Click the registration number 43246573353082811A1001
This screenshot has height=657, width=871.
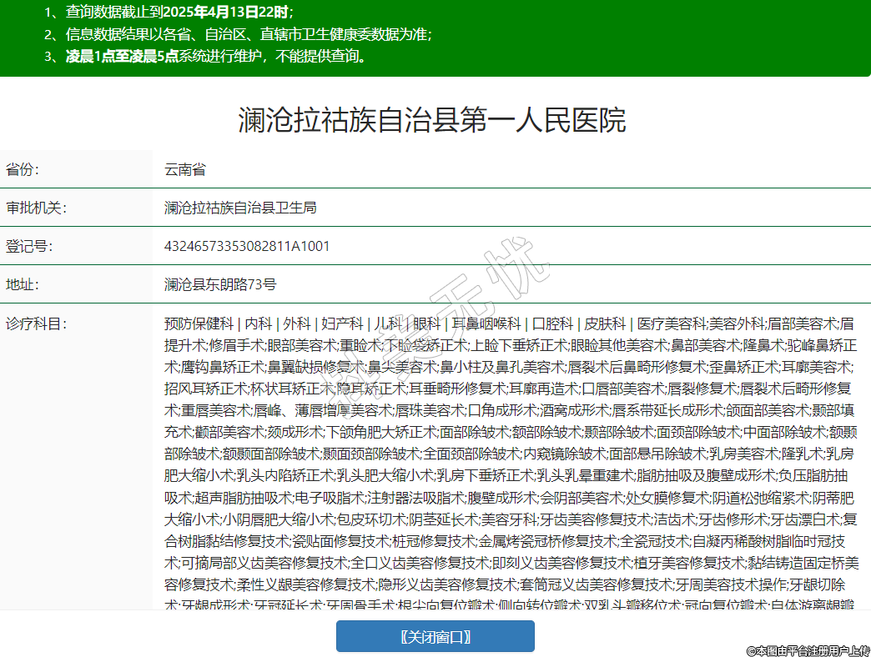[247, 246]
